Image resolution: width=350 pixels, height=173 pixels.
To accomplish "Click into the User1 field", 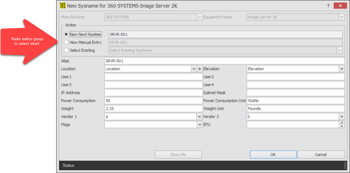I will pyautogui.click(x=154, y=77).
